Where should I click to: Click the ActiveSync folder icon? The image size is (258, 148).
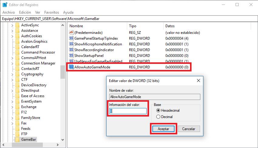[x=17, y=25]
